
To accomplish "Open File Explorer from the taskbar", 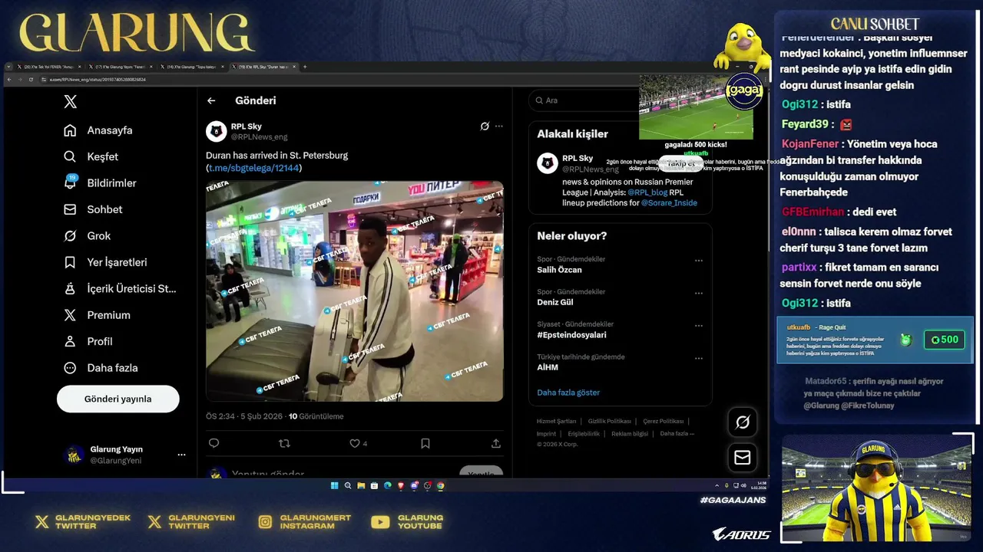I will 361,485.
